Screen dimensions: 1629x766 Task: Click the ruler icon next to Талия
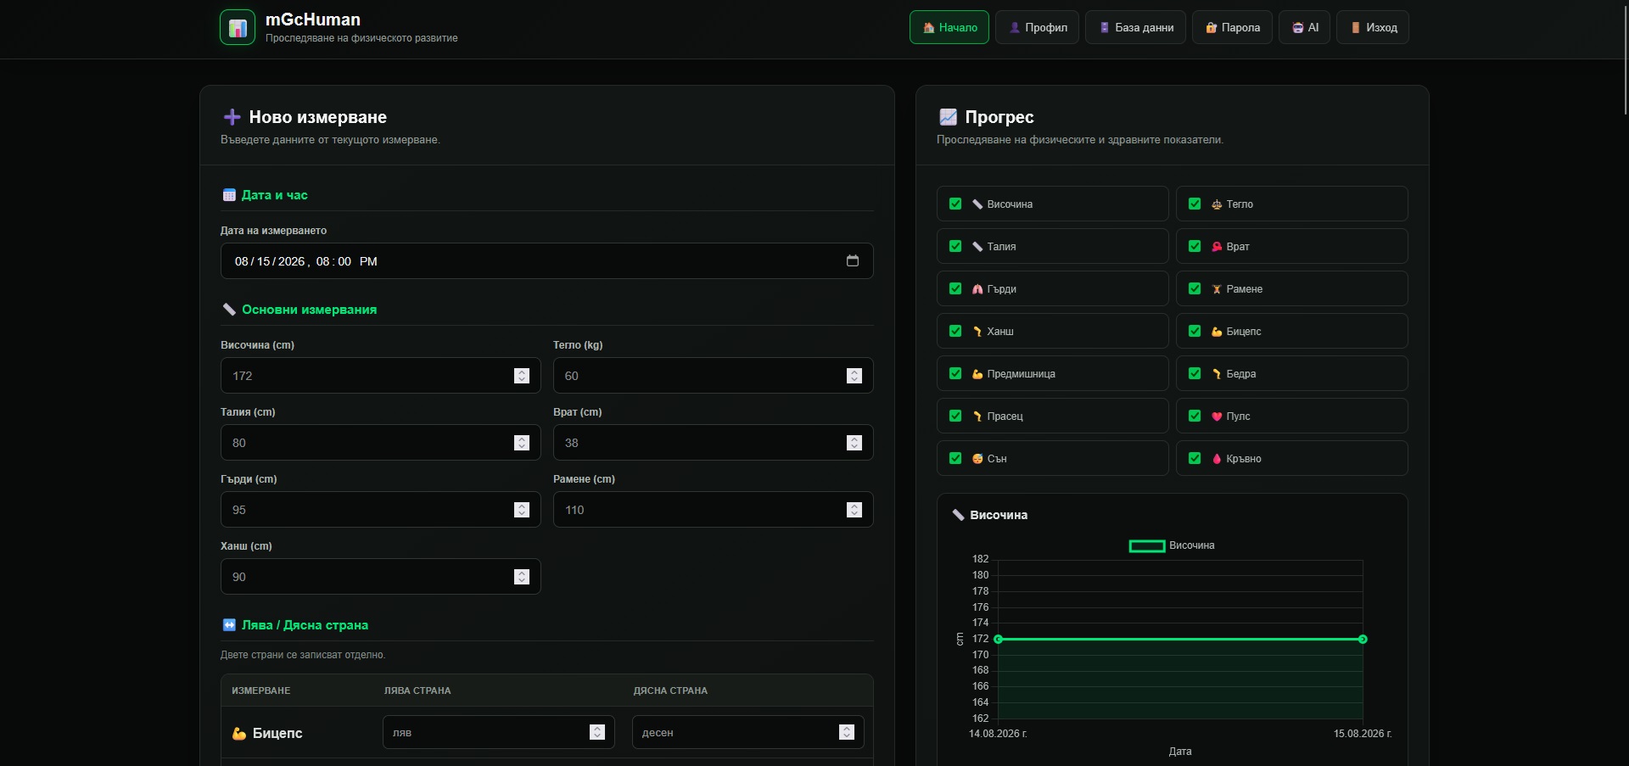[x=977, y=247]
